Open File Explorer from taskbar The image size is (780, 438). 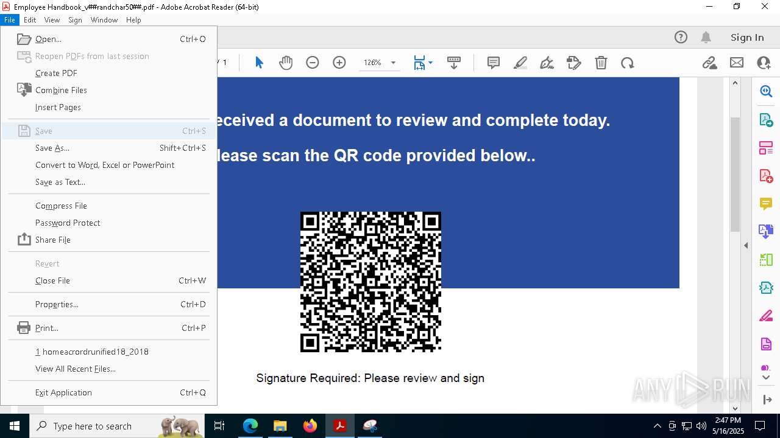point(280,426)
